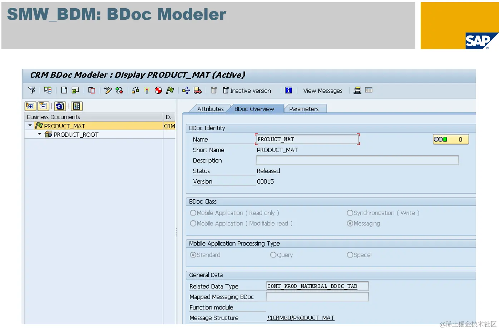Select the PRODUCT_MAT business document row
This screenshot has height=330, width=499.
tap(100, 126)
